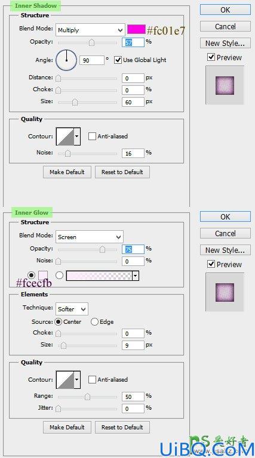
Task: Click the Inner Shadow style preview thumbnail
Action: tap(225, 85)
